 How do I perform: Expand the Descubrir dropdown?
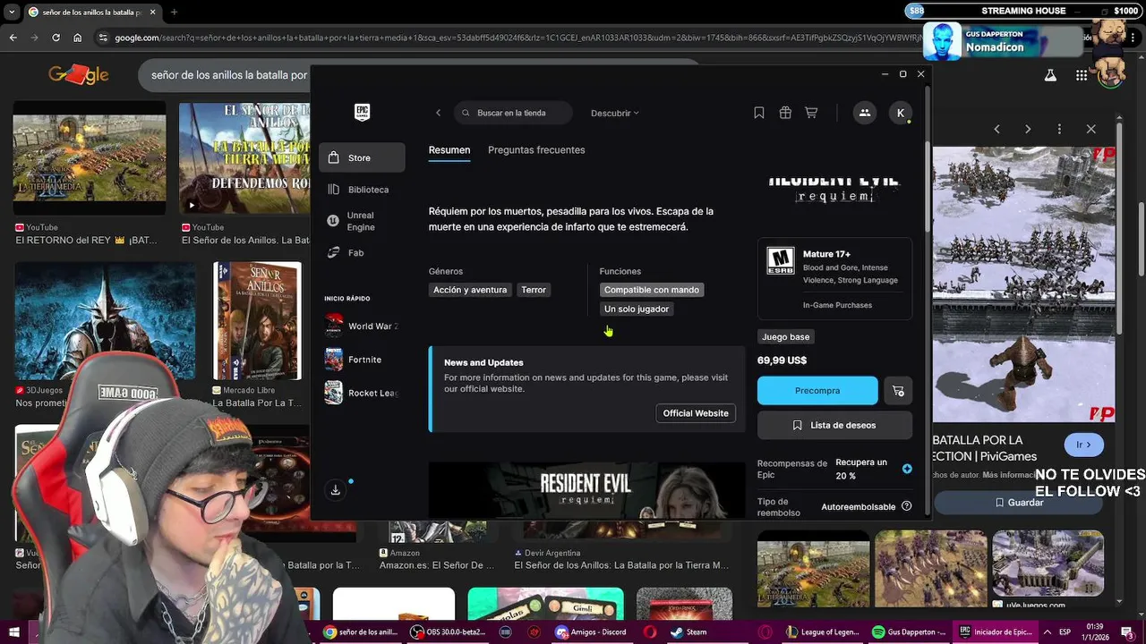(615, 114)
